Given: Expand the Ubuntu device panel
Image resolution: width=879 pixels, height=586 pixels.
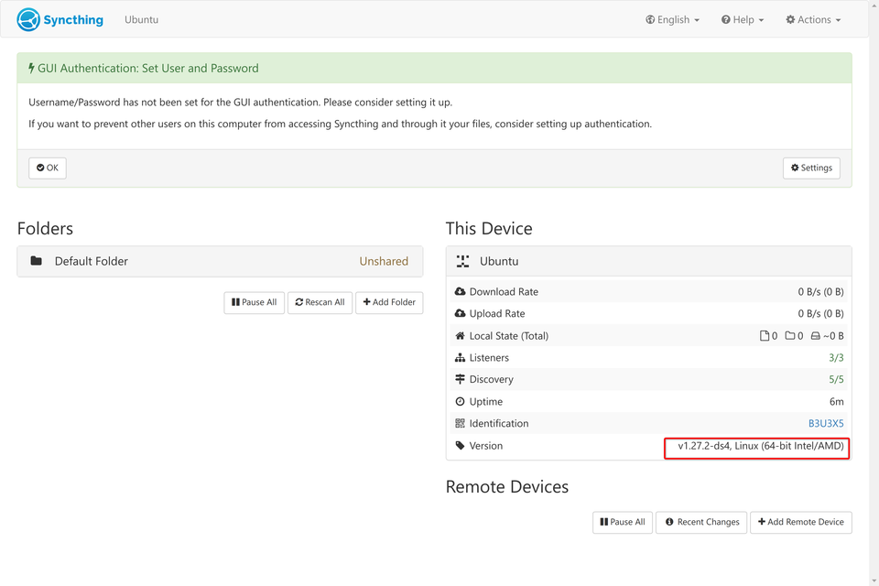Looking at the screenshot, I should 648,261.
